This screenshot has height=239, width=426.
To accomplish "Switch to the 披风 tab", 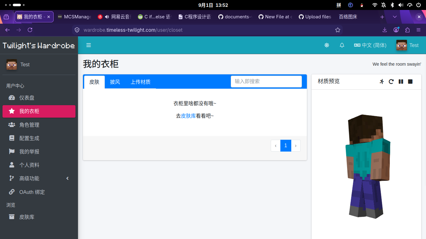I will (115, 82).
